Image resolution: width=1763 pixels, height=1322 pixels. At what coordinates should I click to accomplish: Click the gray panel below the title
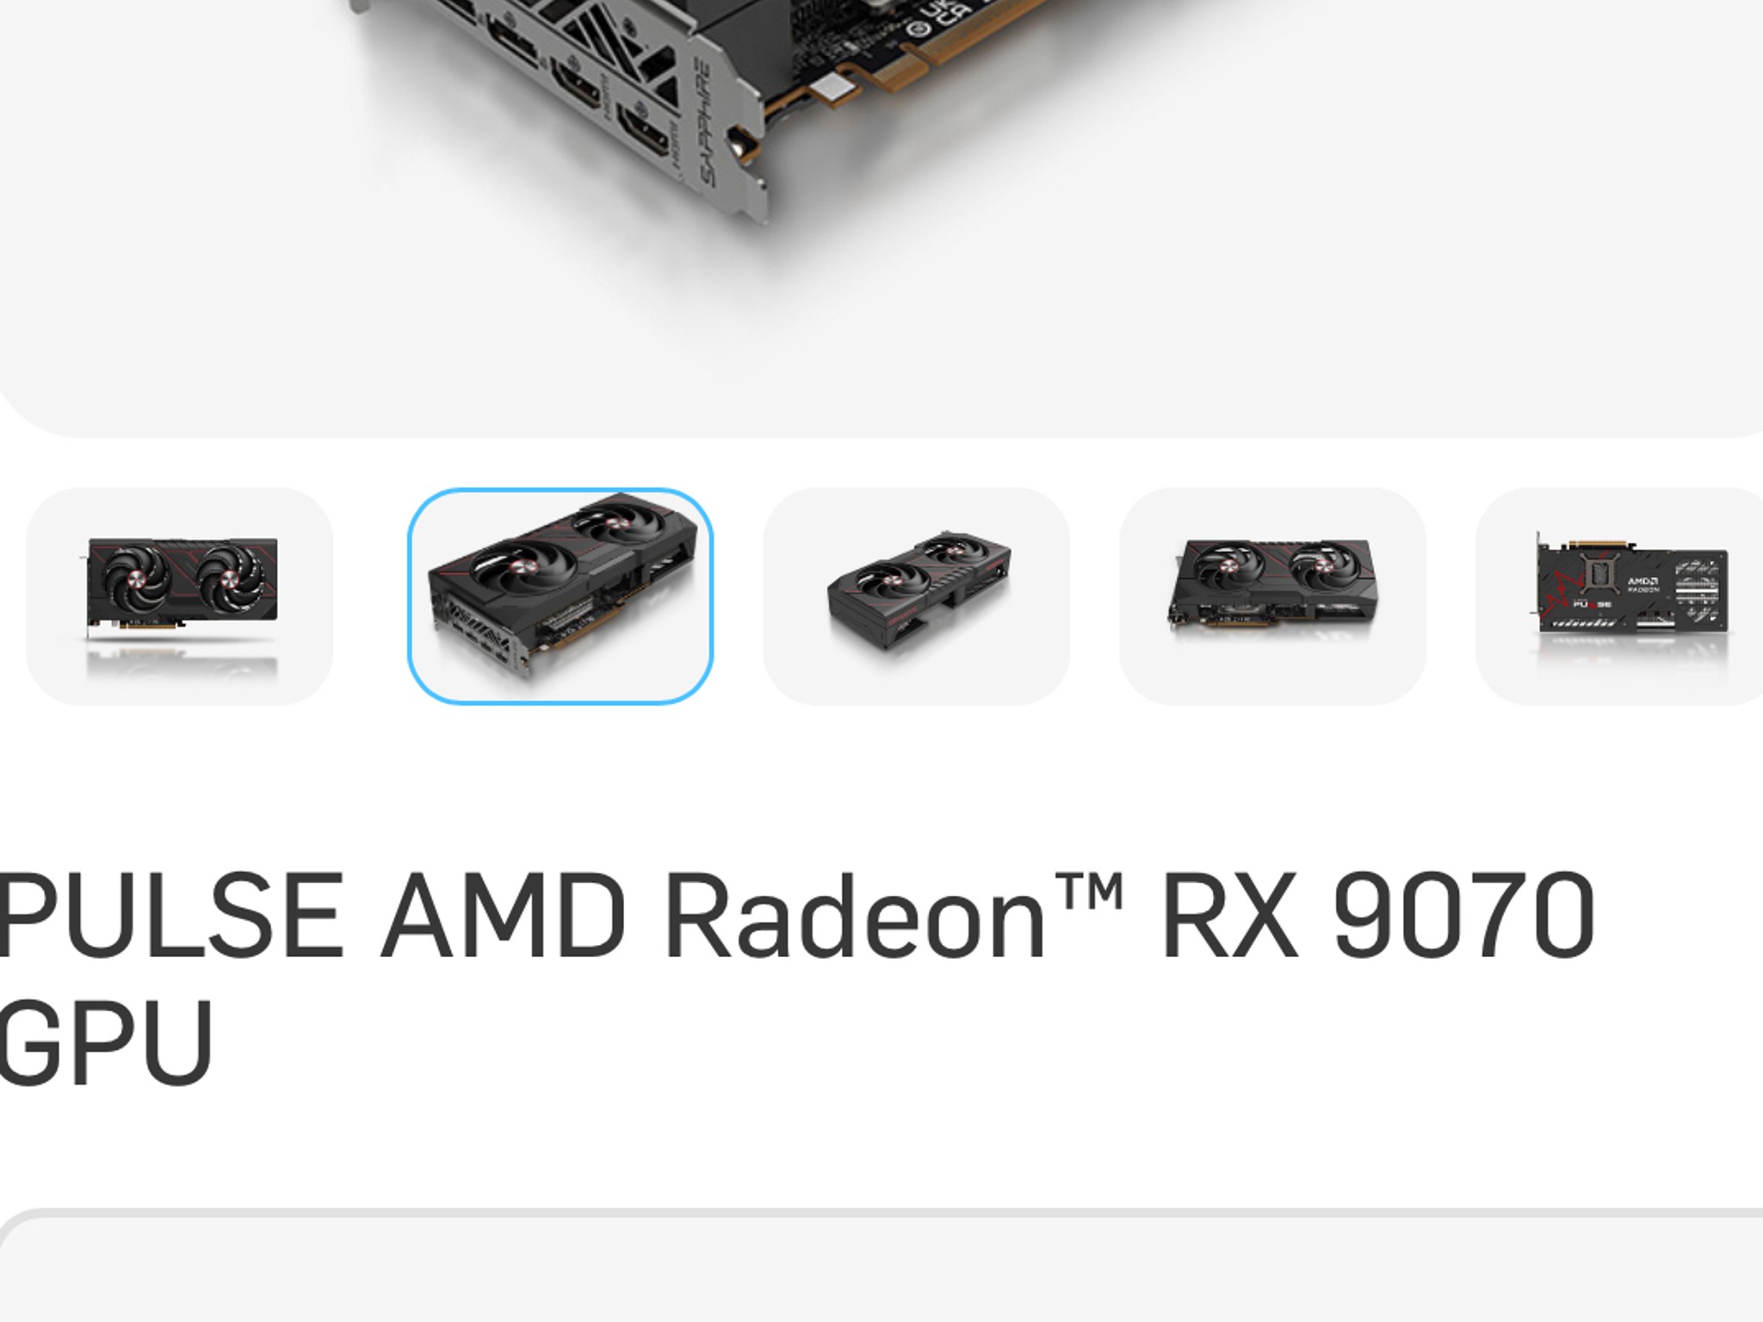click(881, 1265)
